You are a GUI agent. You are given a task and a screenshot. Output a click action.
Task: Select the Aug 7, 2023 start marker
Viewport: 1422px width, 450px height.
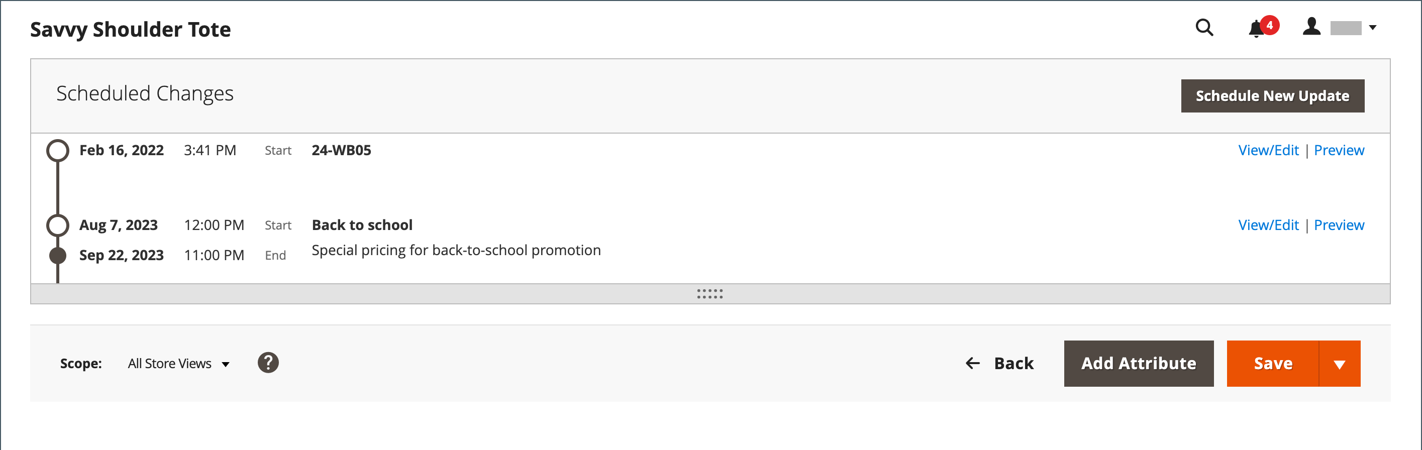[58, 225]
